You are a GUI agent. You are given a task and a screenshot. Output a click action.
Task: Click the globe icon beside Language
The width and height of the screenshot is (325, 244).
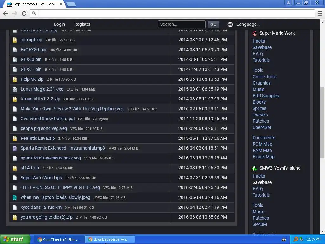pyautogui.click(x=230, y=24)
